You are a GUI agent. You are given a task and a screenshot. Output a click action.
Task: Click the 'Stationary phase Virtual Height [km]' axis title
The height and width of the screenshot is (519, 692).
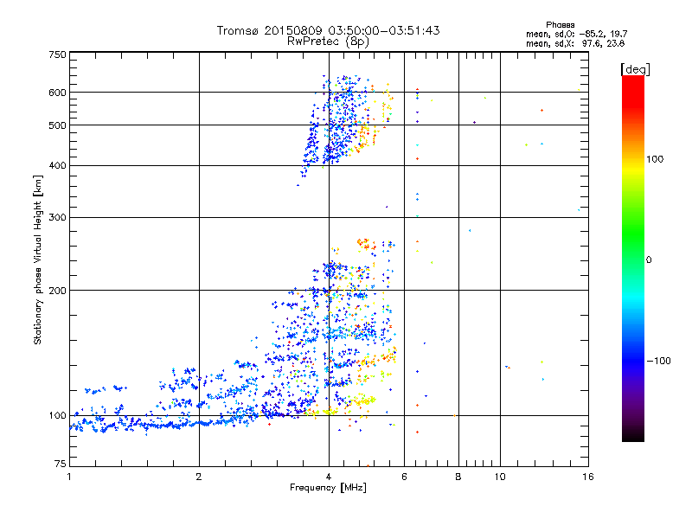tap(38, 259)
